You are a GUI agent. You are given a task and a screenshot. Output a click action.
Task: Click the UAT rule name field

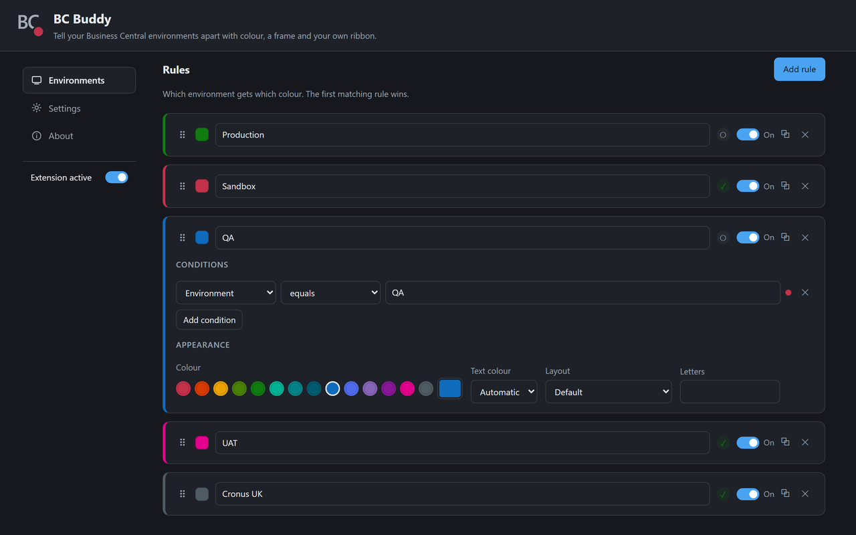click(462, 442)
